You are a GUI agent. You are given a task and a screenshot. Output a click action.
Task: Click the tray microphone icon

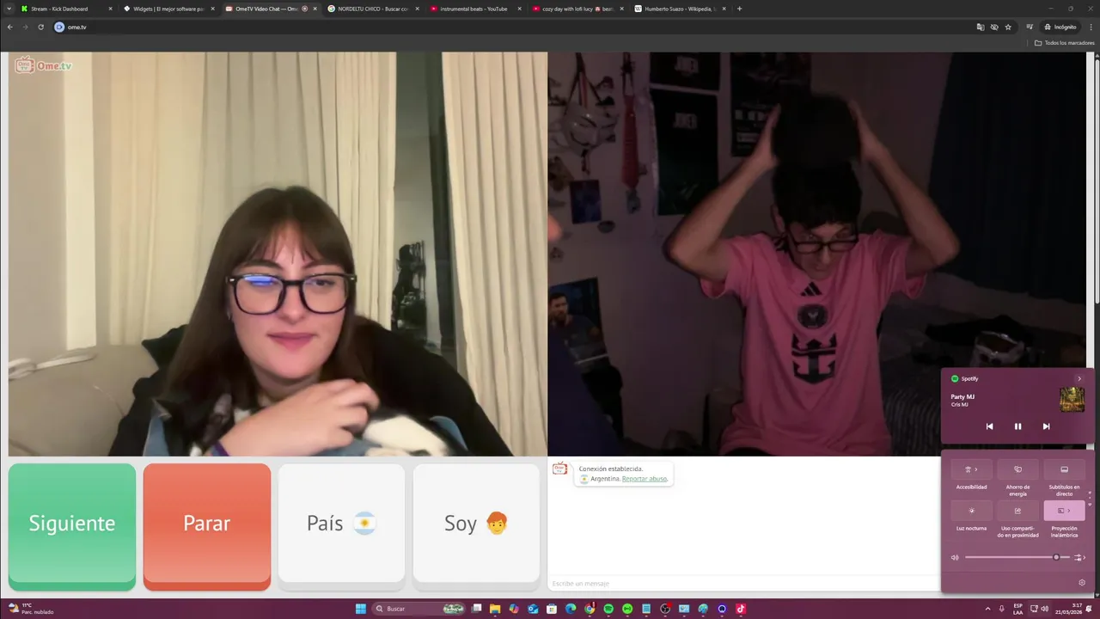[x=1001, y=609]
